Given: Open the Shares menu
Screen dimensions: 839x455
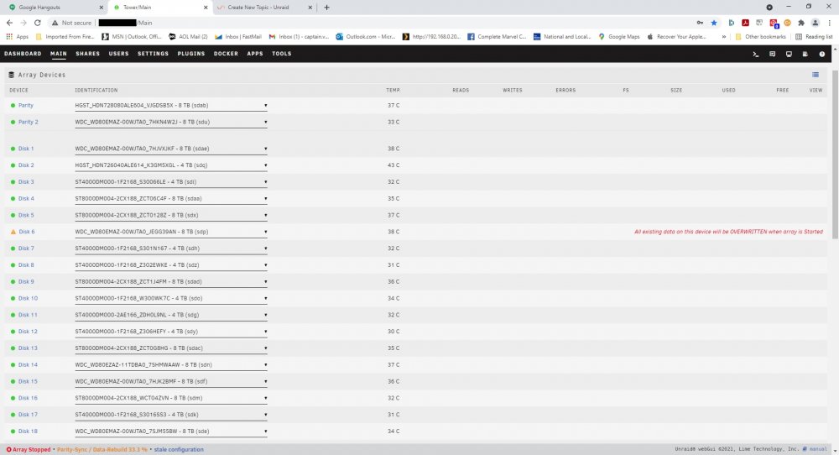Looking at the screenshot, I should pos(88,54).
